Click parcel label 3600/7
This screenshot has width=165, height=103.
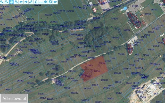click(97, 28)
